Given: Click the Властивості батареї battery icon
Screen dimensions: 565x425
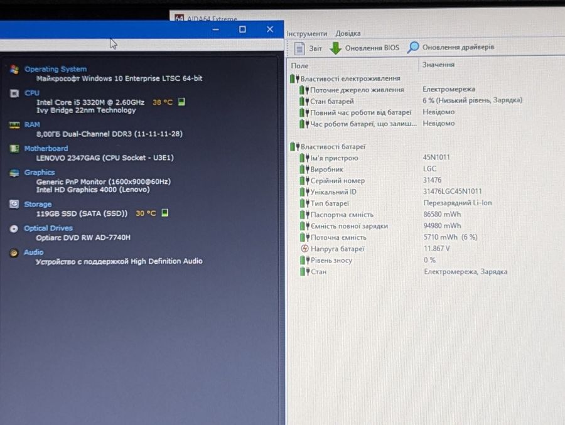Looking at the screenshot, I should pos(295,146).
